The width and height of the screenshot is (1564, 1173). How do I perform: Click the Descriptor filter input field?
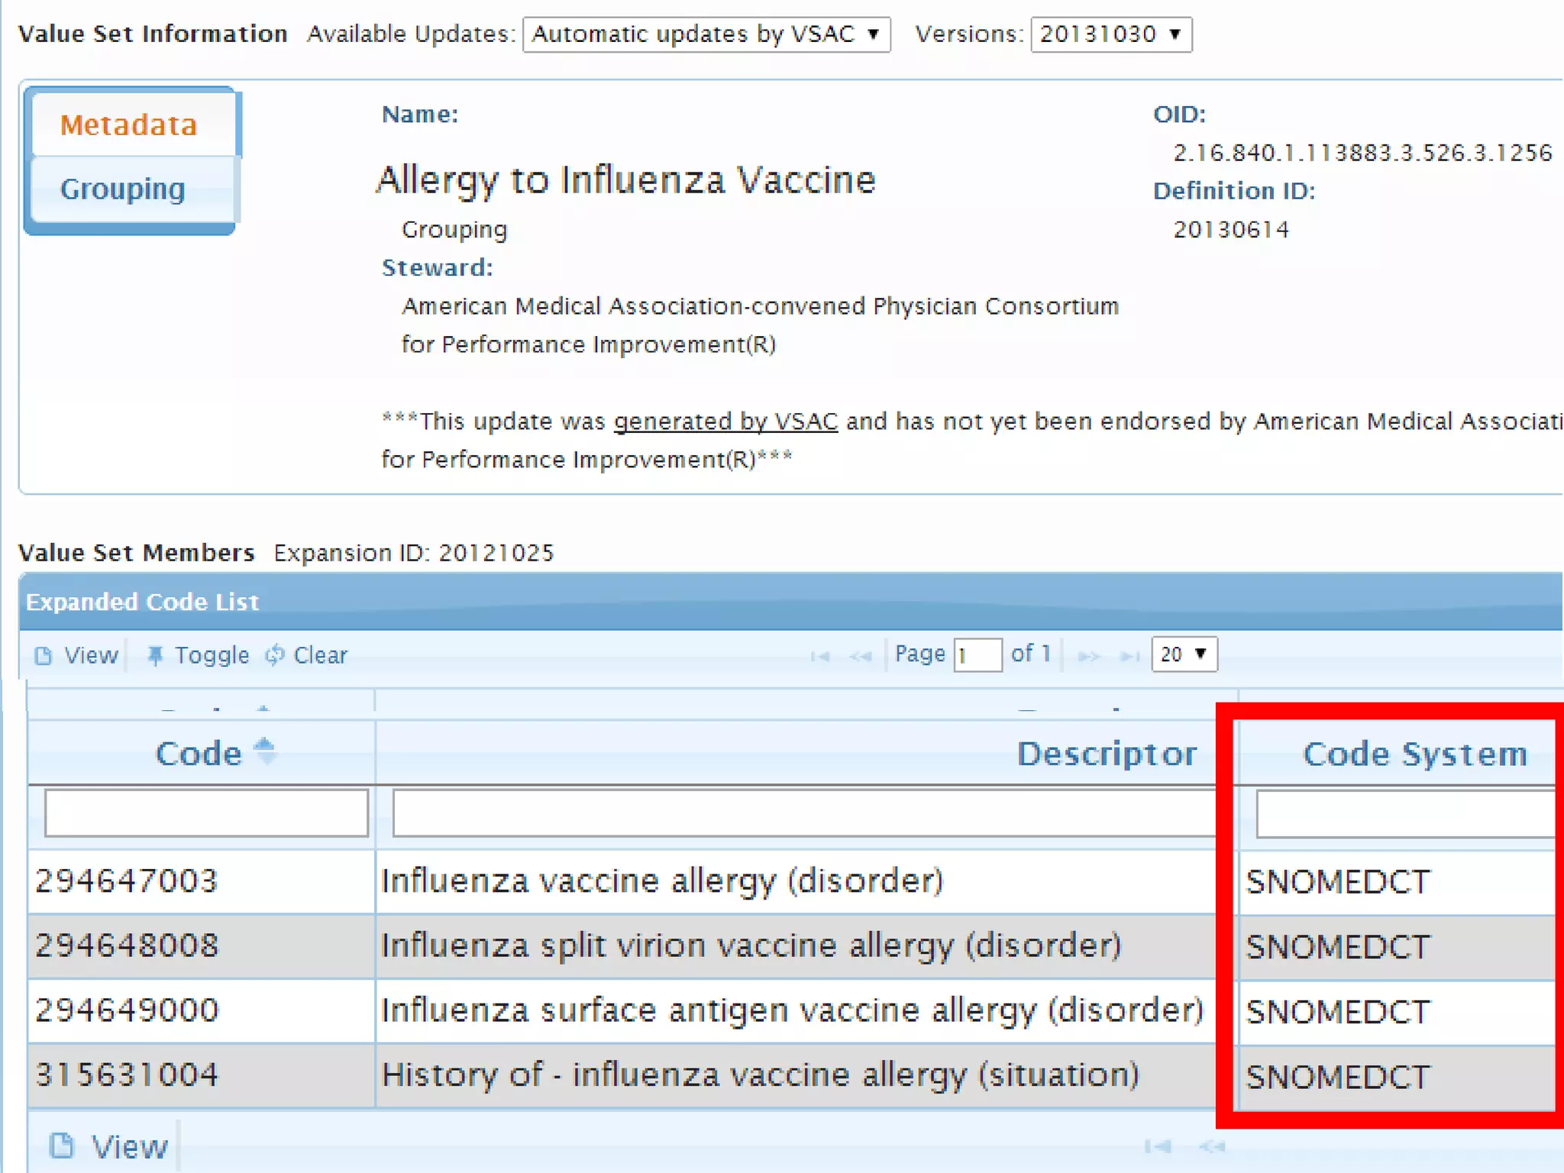[x=803, y=813]
